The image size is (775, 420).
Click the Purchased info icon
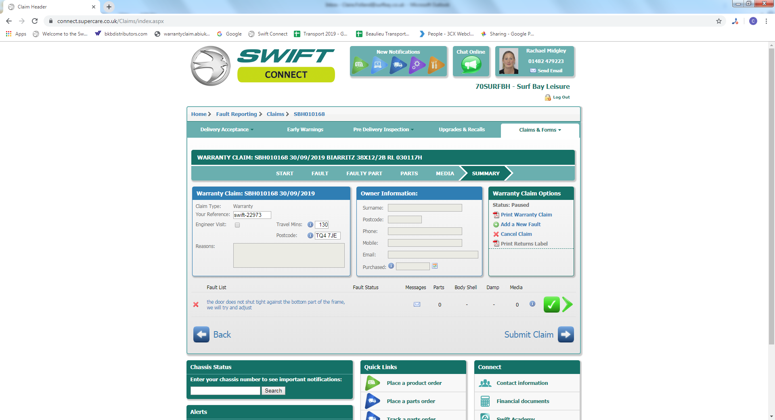(391, 266)
